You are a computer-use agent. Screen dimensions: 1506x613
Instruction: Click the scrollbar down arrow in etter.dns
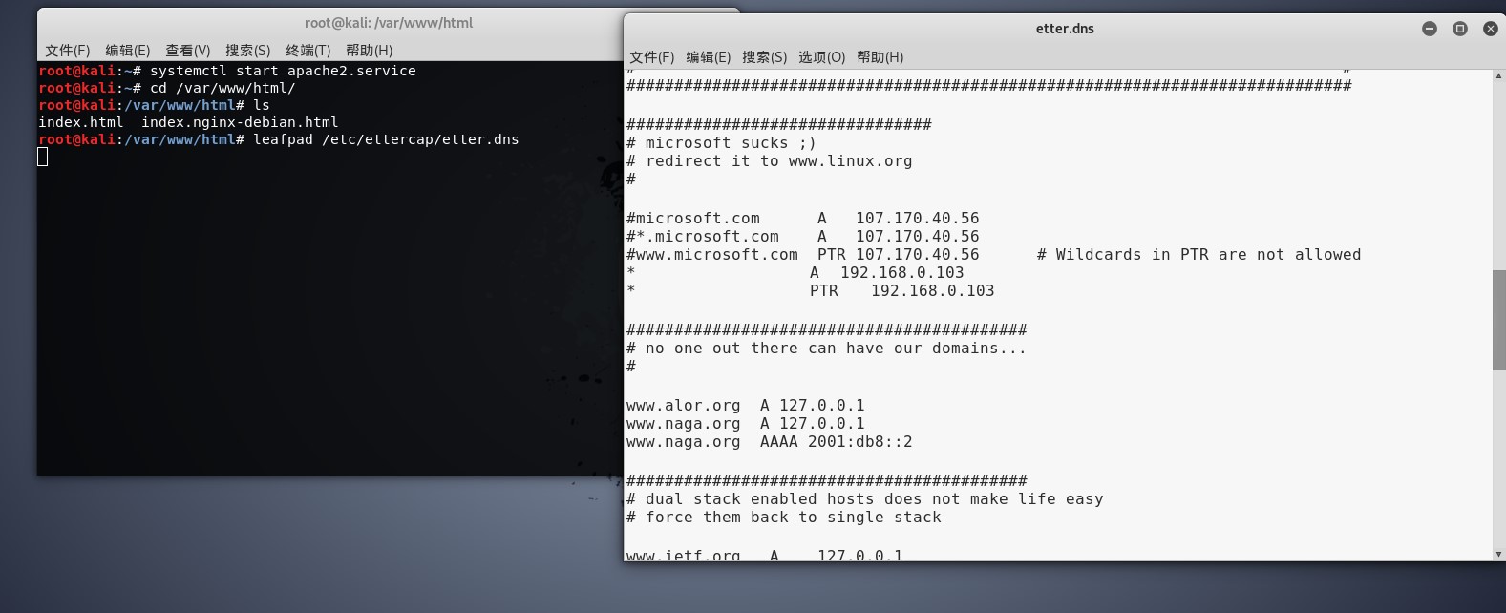(1498, 554)
